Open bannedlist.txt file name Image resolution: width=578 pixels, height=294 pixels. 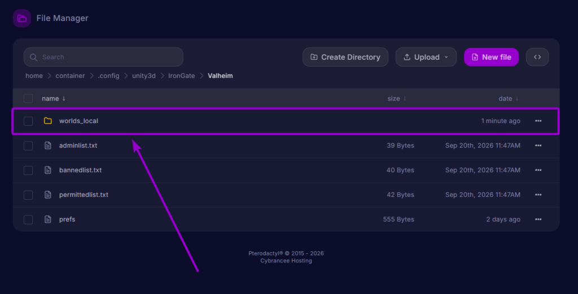pos(80,170)
